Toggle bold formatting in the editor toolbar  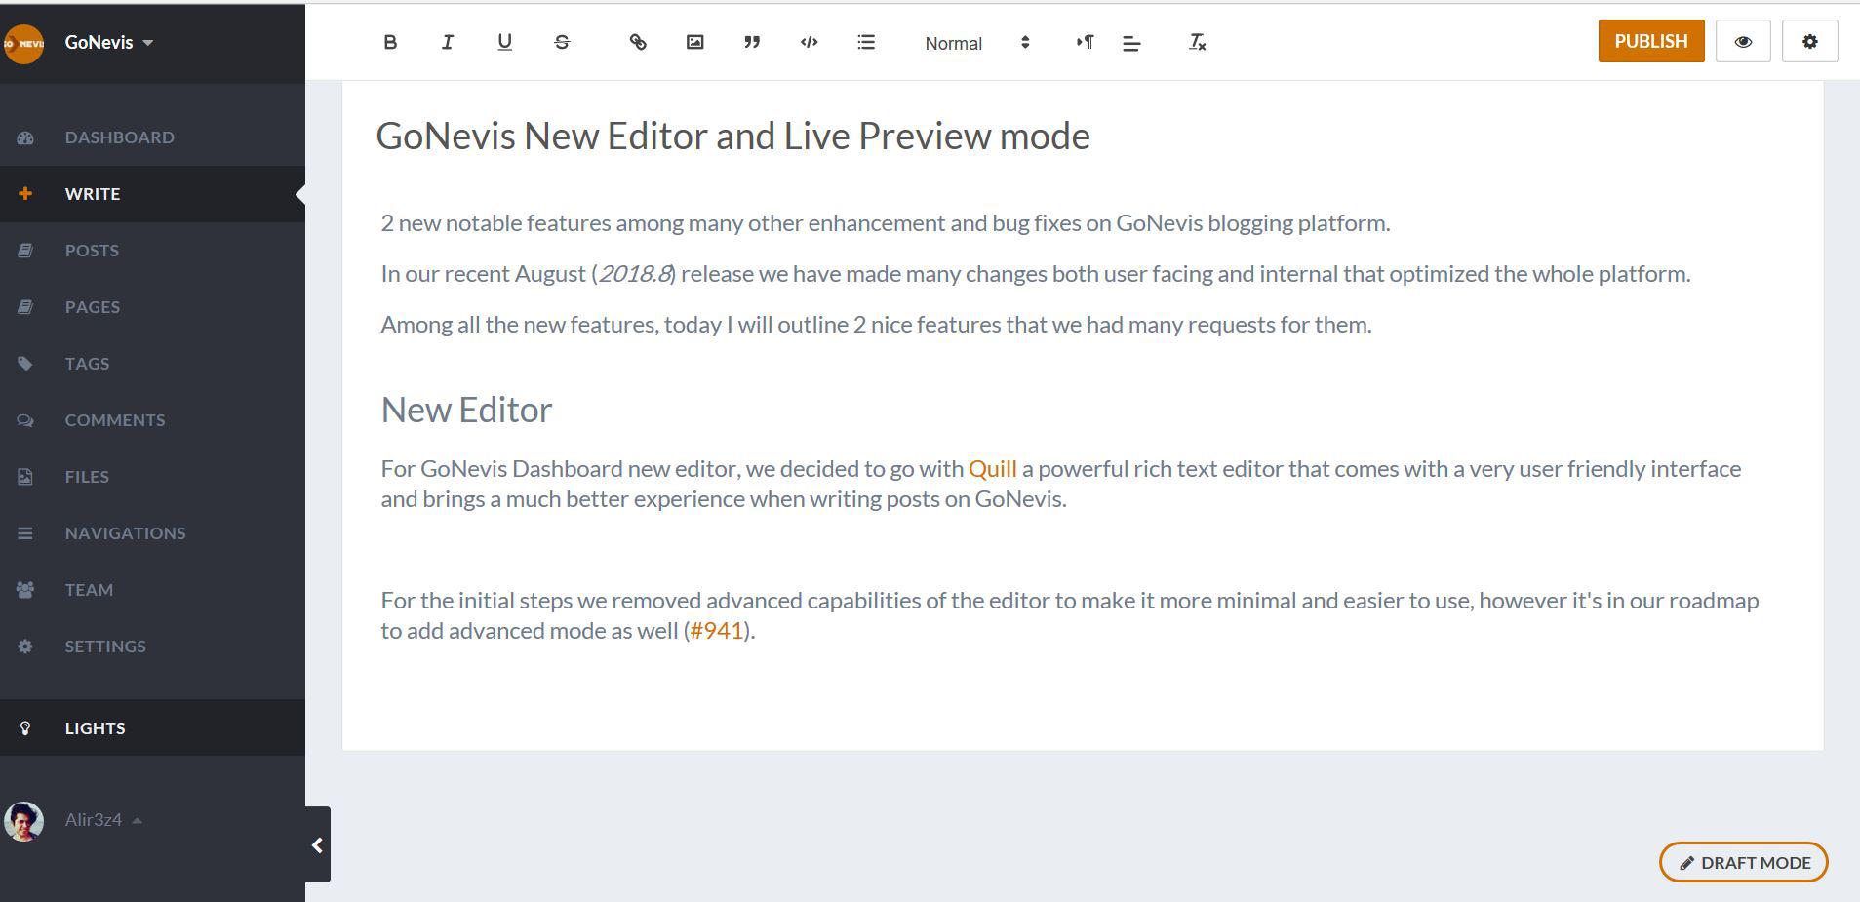(390, 42)
